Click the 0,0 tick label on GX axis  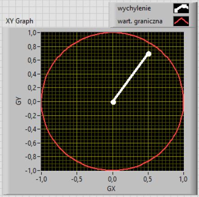[112, 179]
